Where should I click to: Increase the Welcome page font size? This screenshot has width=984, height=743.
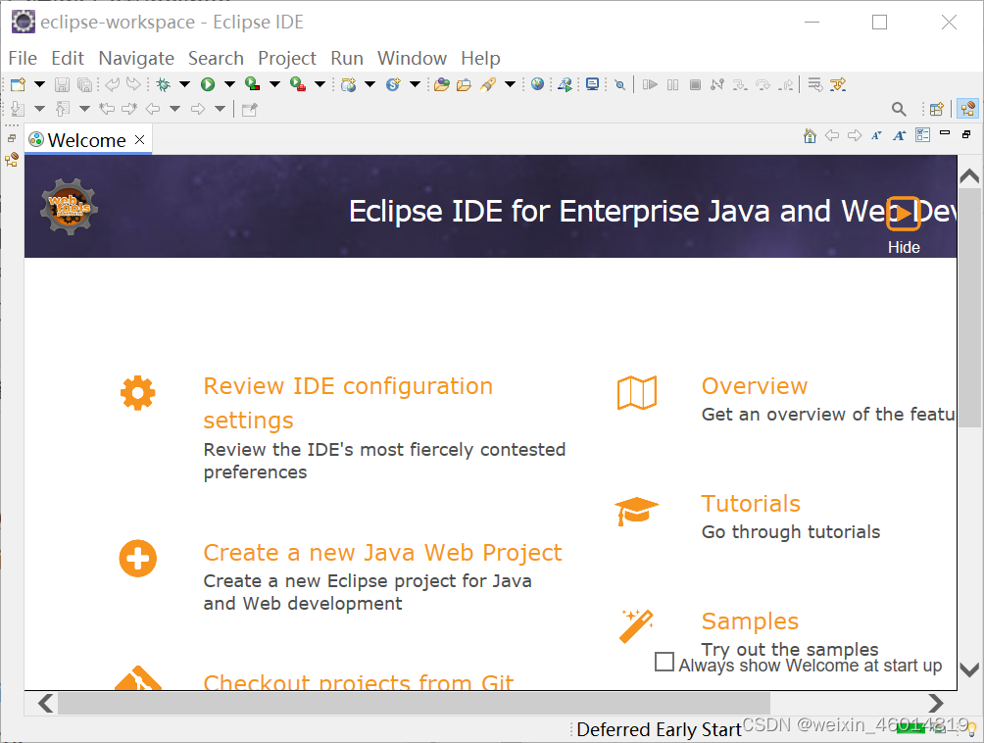[899, 135]
